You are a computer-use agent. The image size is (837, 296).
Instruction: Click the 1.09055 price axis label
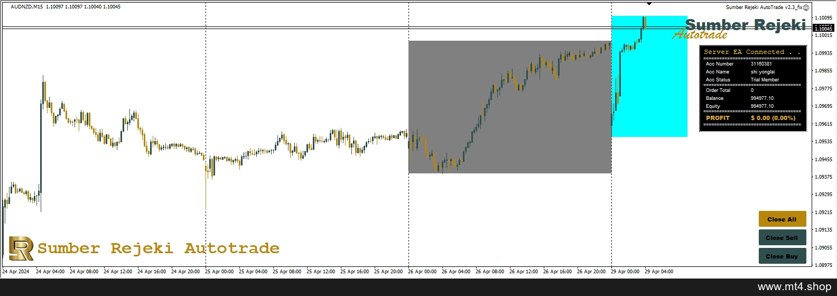coord(824,248)
